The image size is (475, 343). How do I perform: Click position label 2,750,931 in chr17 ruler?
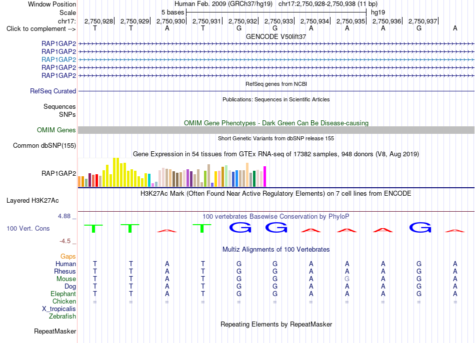pyautogui.click(x=206, y=21)
